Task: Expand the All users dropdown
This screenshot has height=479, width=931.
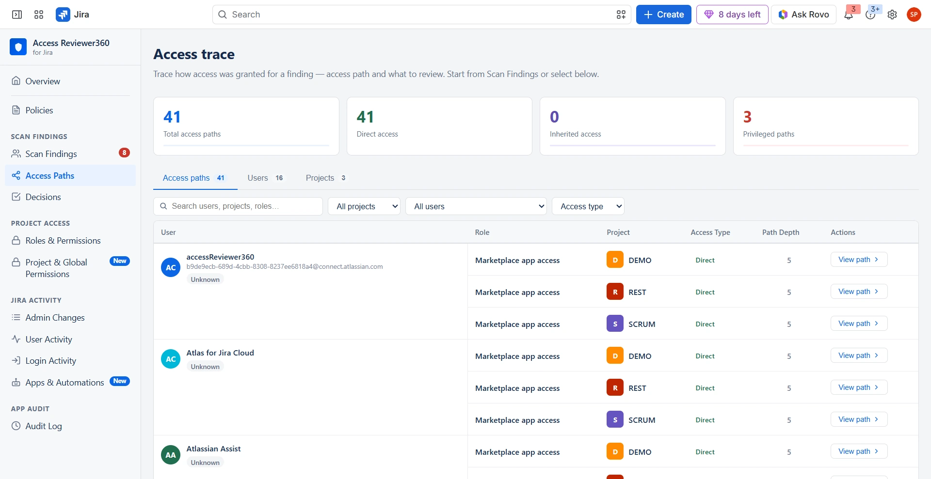Action: coord(476,206)
